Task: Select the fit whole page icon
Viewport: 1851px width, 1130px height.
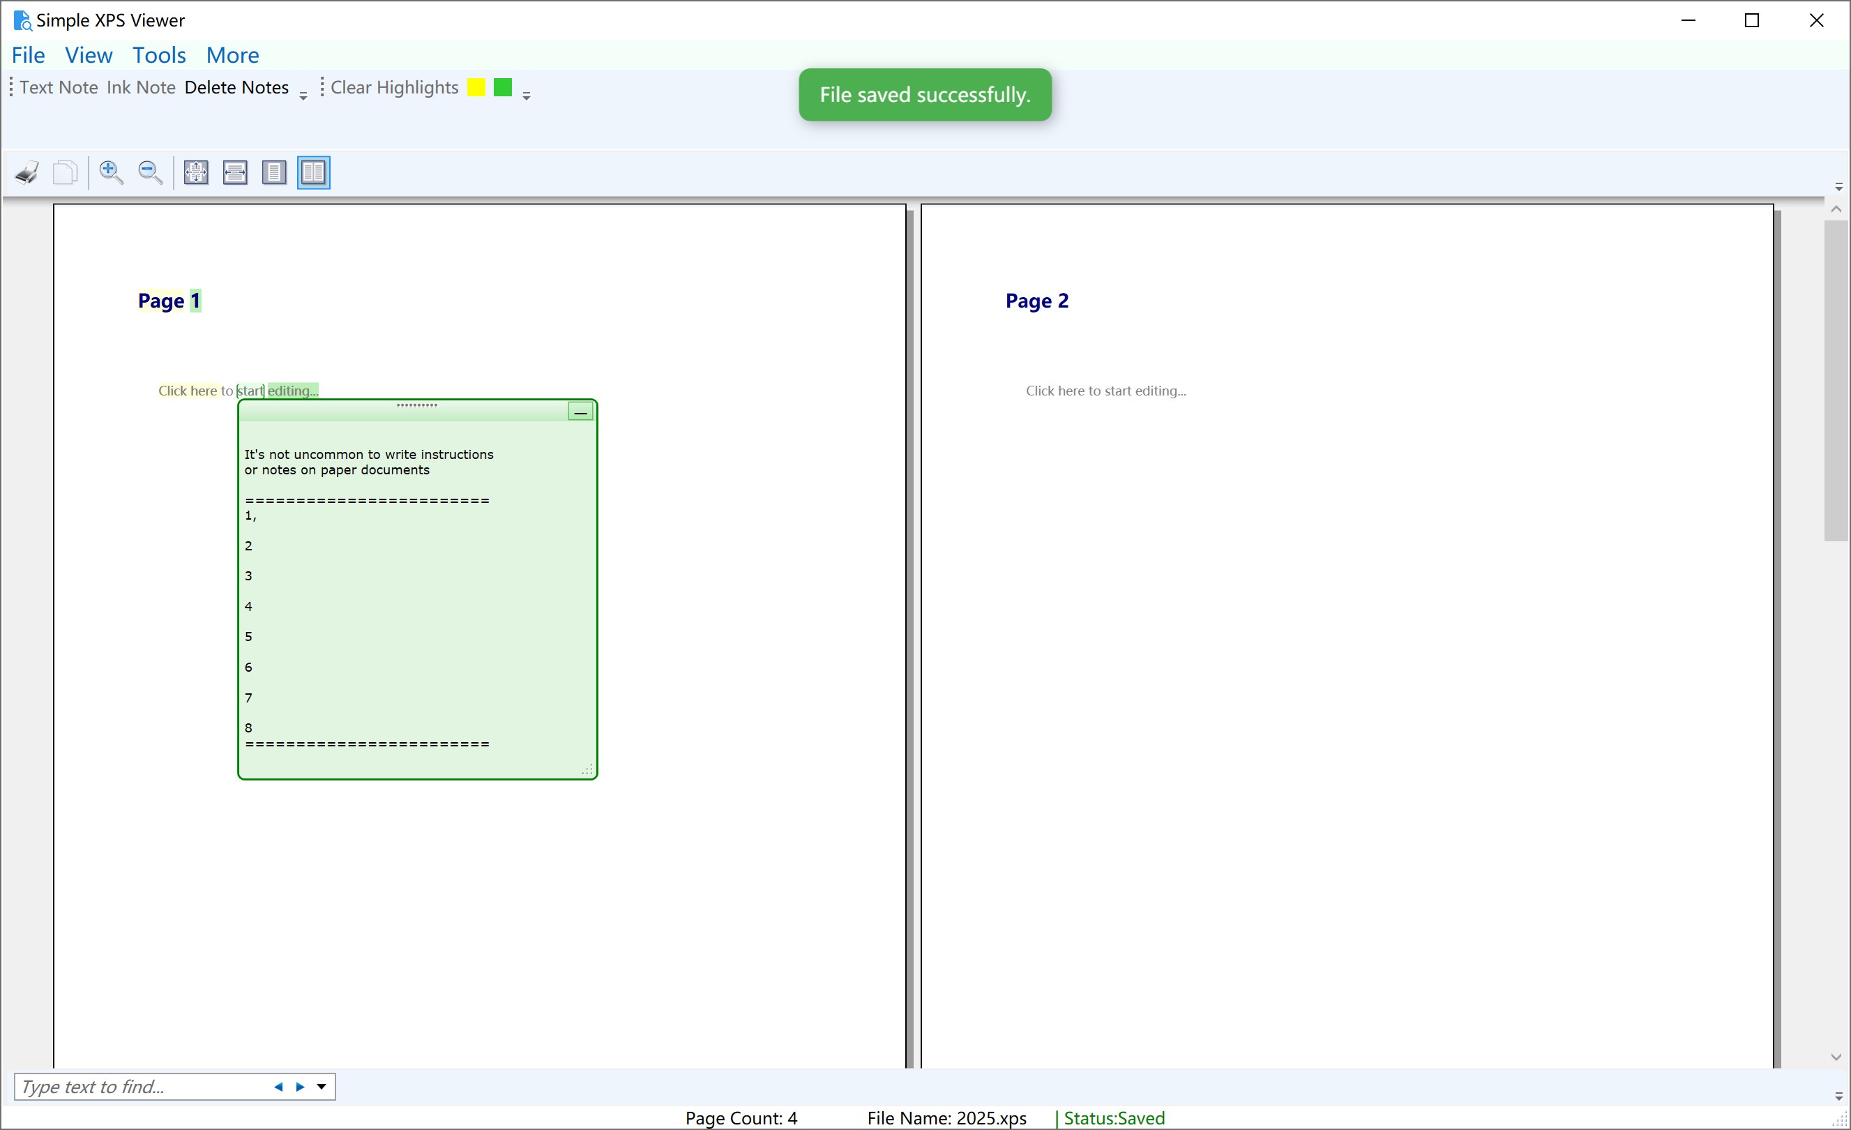Action: pyautogui.click(x=195, y=172)
